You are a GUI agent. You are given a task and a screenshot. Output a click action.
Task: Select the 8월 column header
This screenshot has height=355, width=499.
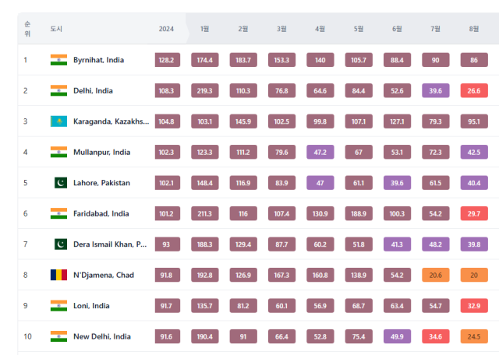474,29
